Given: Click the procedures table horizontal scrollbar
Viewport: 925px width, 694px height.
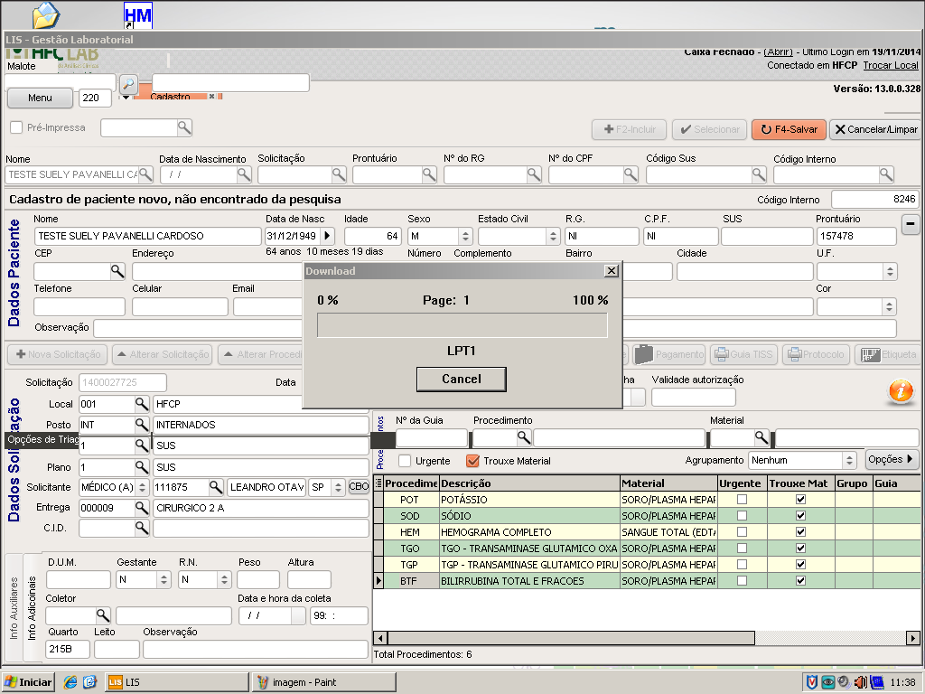Looking at the screenshot, I should pyautogui.click(x=647, y=638).
